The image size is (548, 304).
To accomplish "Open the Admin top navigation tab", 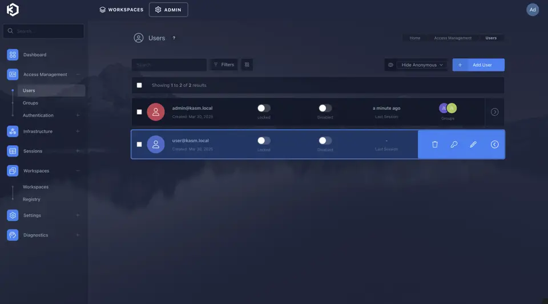I will click(x=168, y=10).
